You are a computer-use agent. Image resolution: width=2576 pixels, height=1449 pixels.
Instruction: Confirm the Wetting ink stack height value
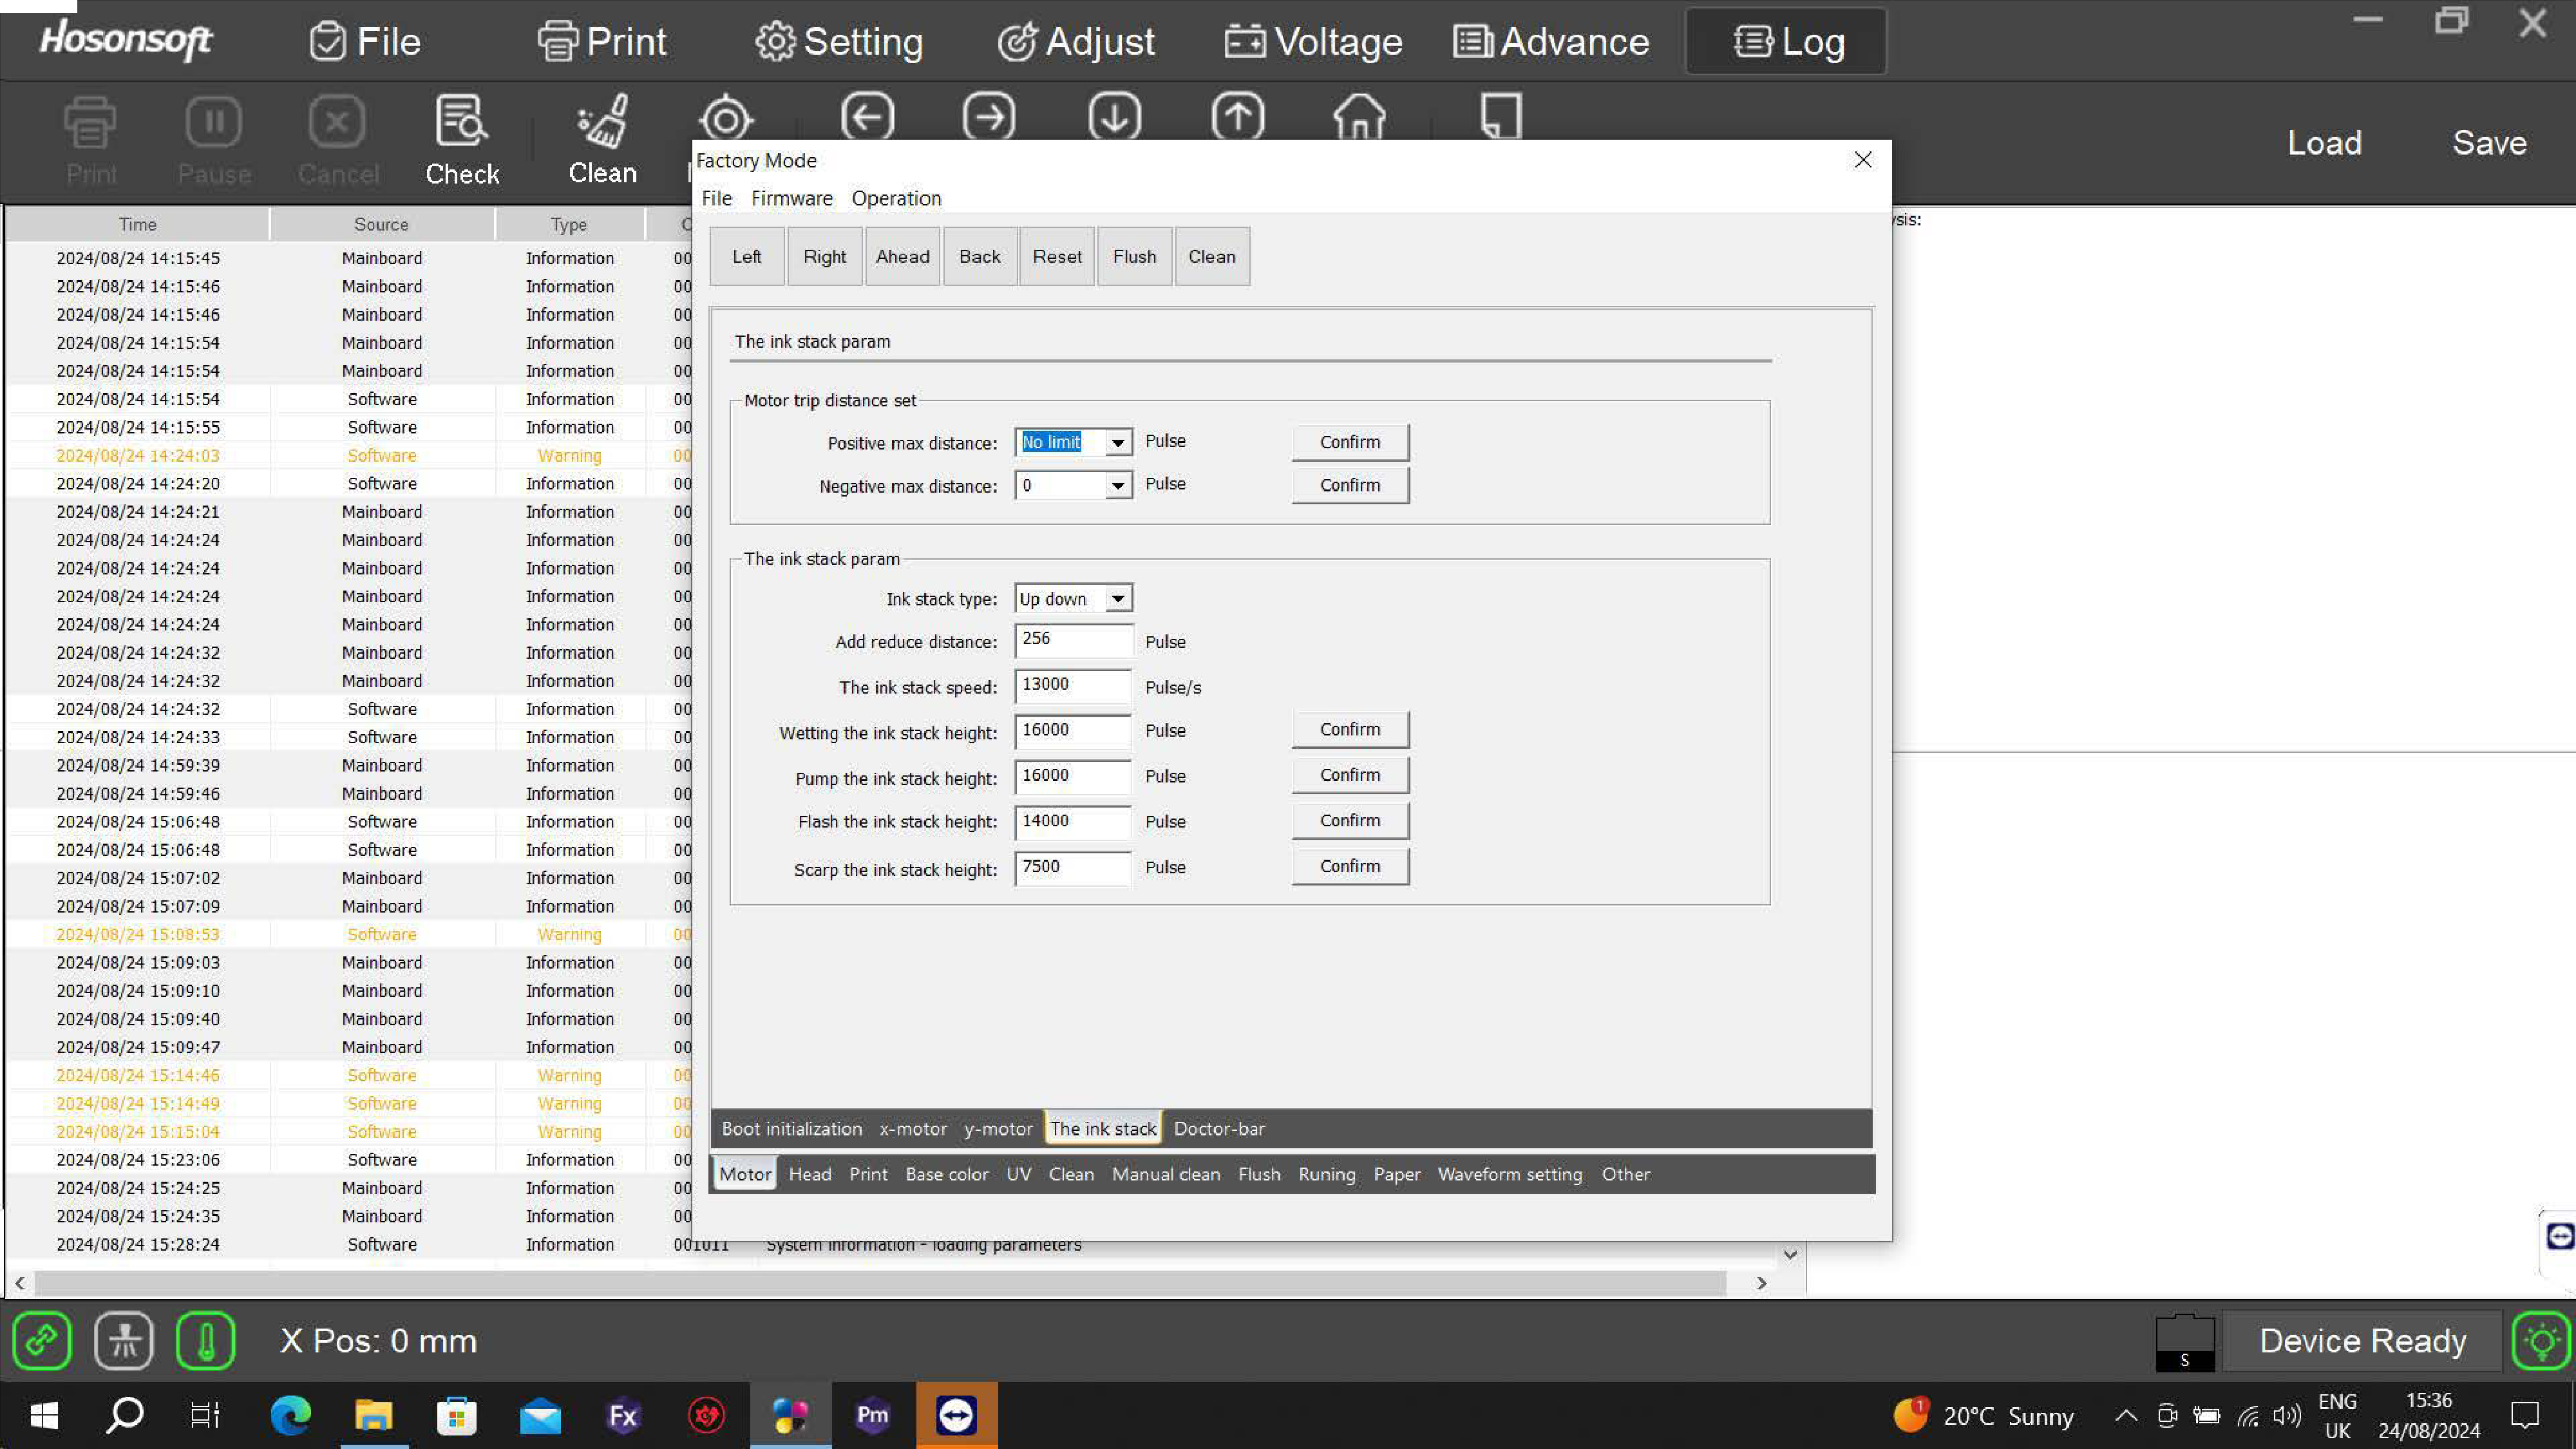pos(1349,730)
